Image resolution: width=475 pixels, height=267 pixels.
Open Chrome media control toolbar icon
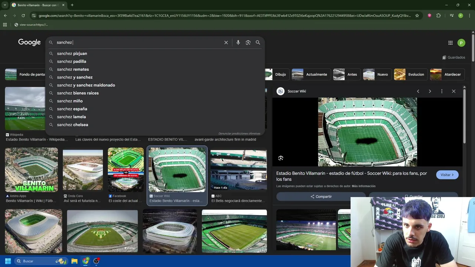click(452, 16)
